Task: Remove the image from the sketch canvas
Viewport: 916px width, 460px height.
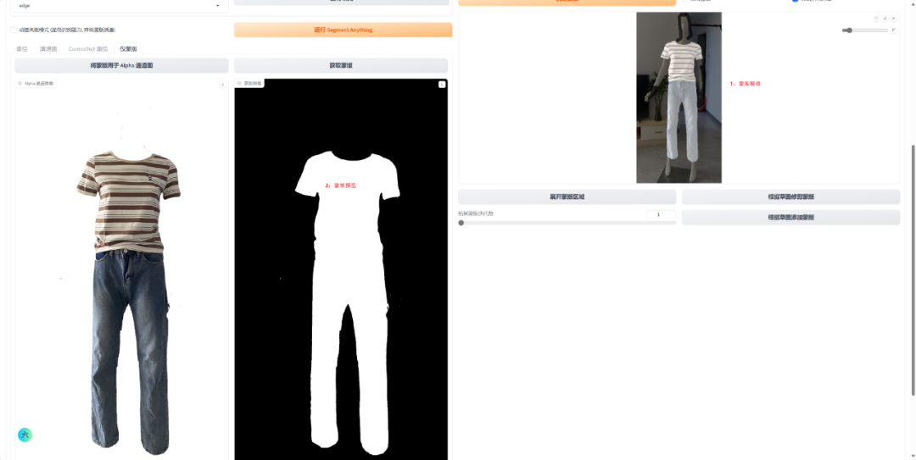Action: pyautogui.click(x=894, y=19)
